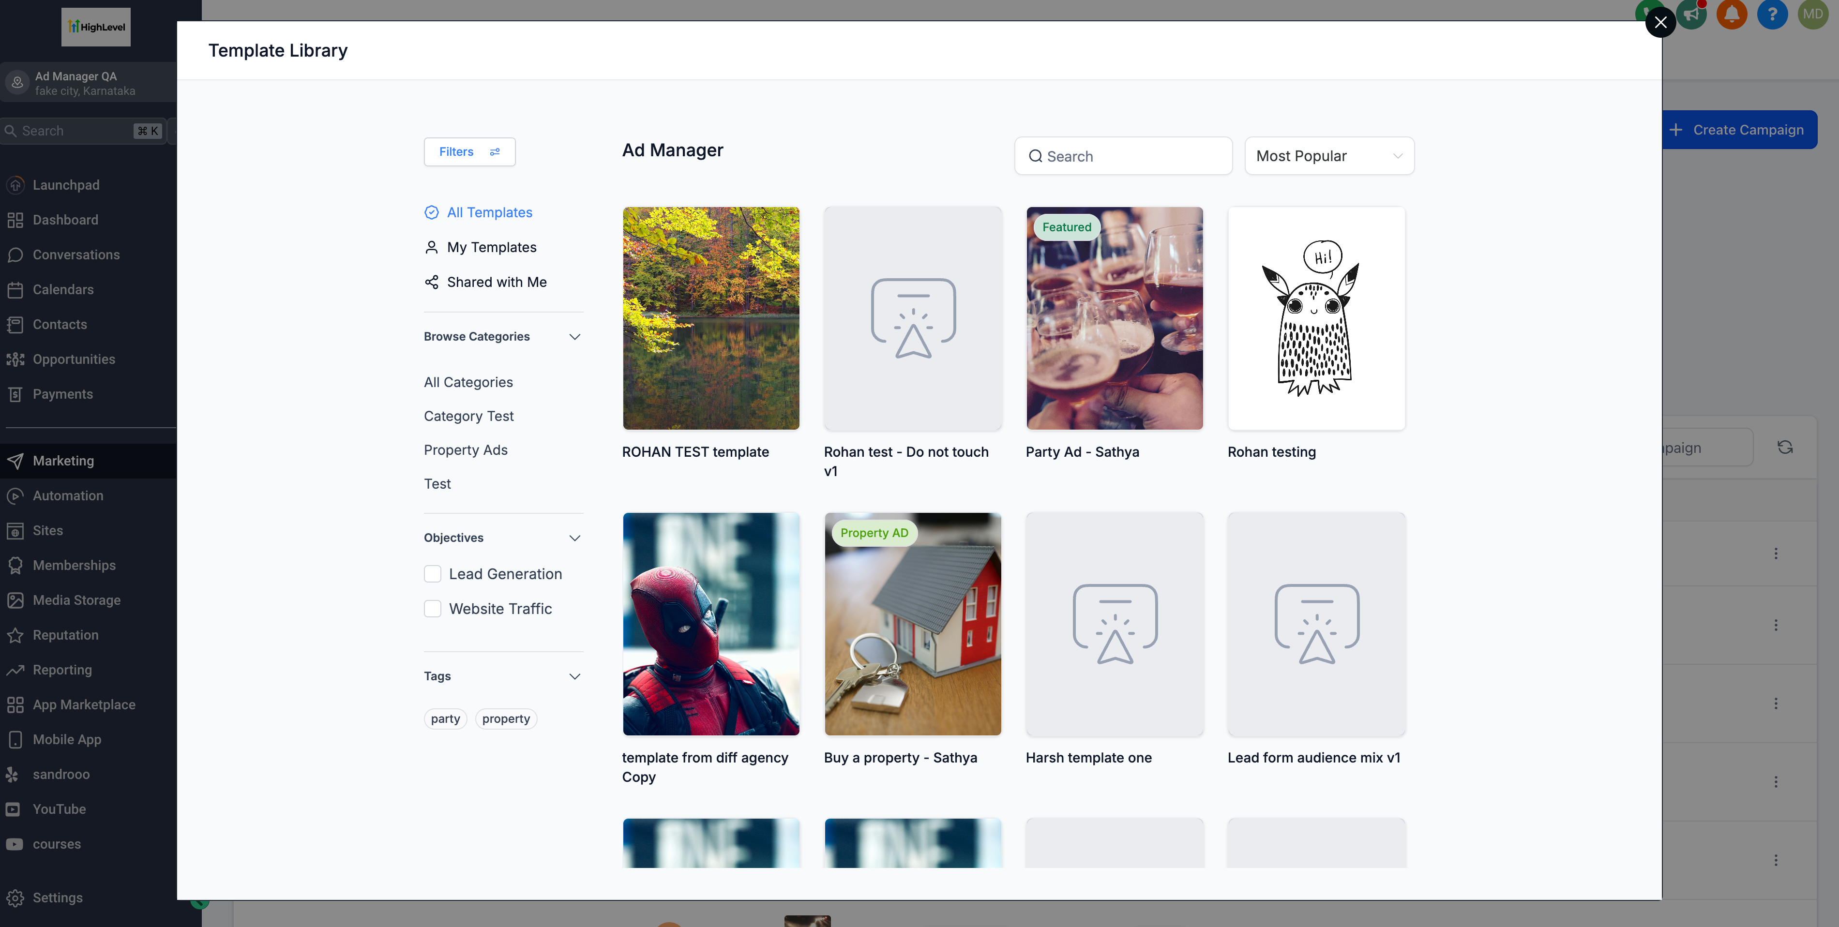The width and height of the screenshot is (1839, 927).
Task: Click the Marketing paper-plane sidebar icon
Action: pyautogui.click(x=15, y=461)
